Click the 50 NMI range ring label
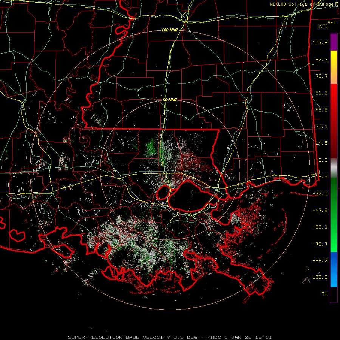The image size is (340, 340). click(x=170, y=100)
